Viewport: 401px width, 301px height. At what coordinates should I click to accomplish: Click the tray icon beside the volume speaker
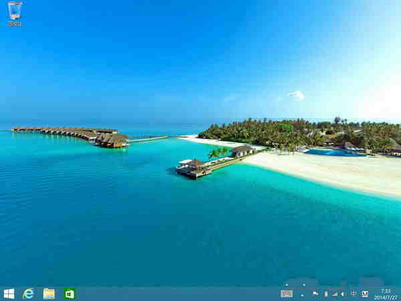354,294
